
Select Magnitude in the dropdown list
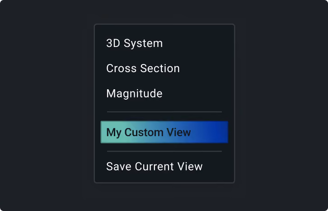(x=164, y=93)
